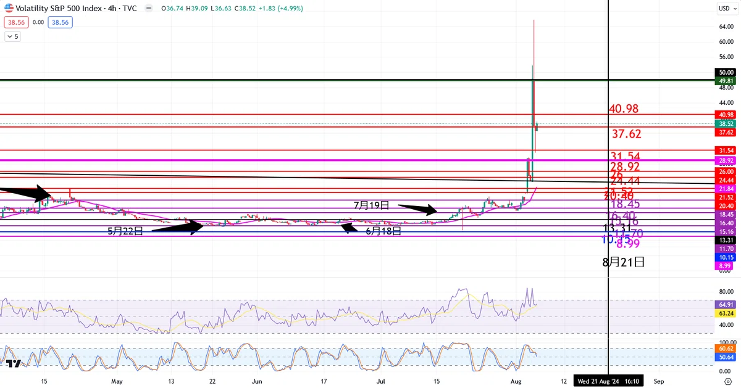Click the orange 60.62 stochastic value label
Image resolution: width=741 pixels, height=388 pixels.
726,349
